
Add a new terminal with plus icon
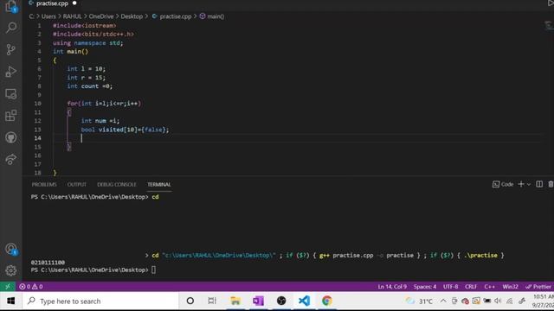pyautogui.click(x=521, y=184)
